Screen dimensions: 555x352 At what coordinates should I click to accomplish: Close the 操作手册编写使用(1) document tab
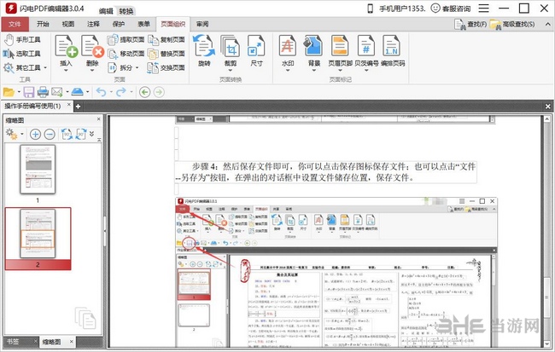tap(69, 105)
